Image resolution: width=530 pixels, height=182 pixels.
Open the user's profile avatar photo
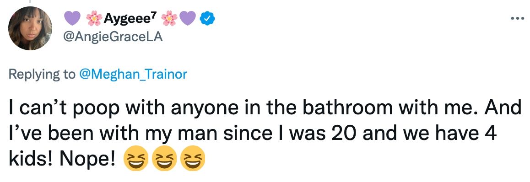tap(30, 28)
